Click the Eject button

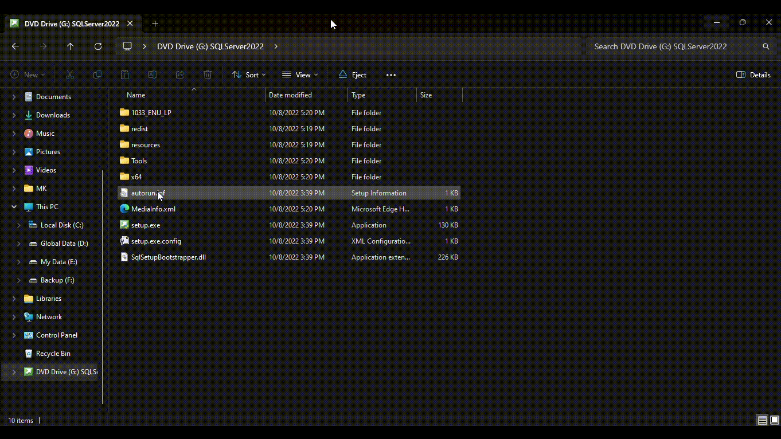pyautogui.click(x=352, y=75)
